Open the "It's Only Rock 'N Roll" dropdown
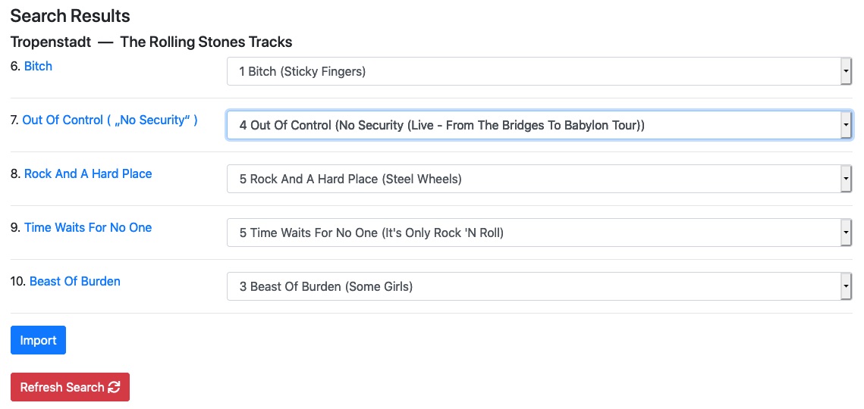Image resolution: width=864 pixels, height=409 pixels. 539,233
